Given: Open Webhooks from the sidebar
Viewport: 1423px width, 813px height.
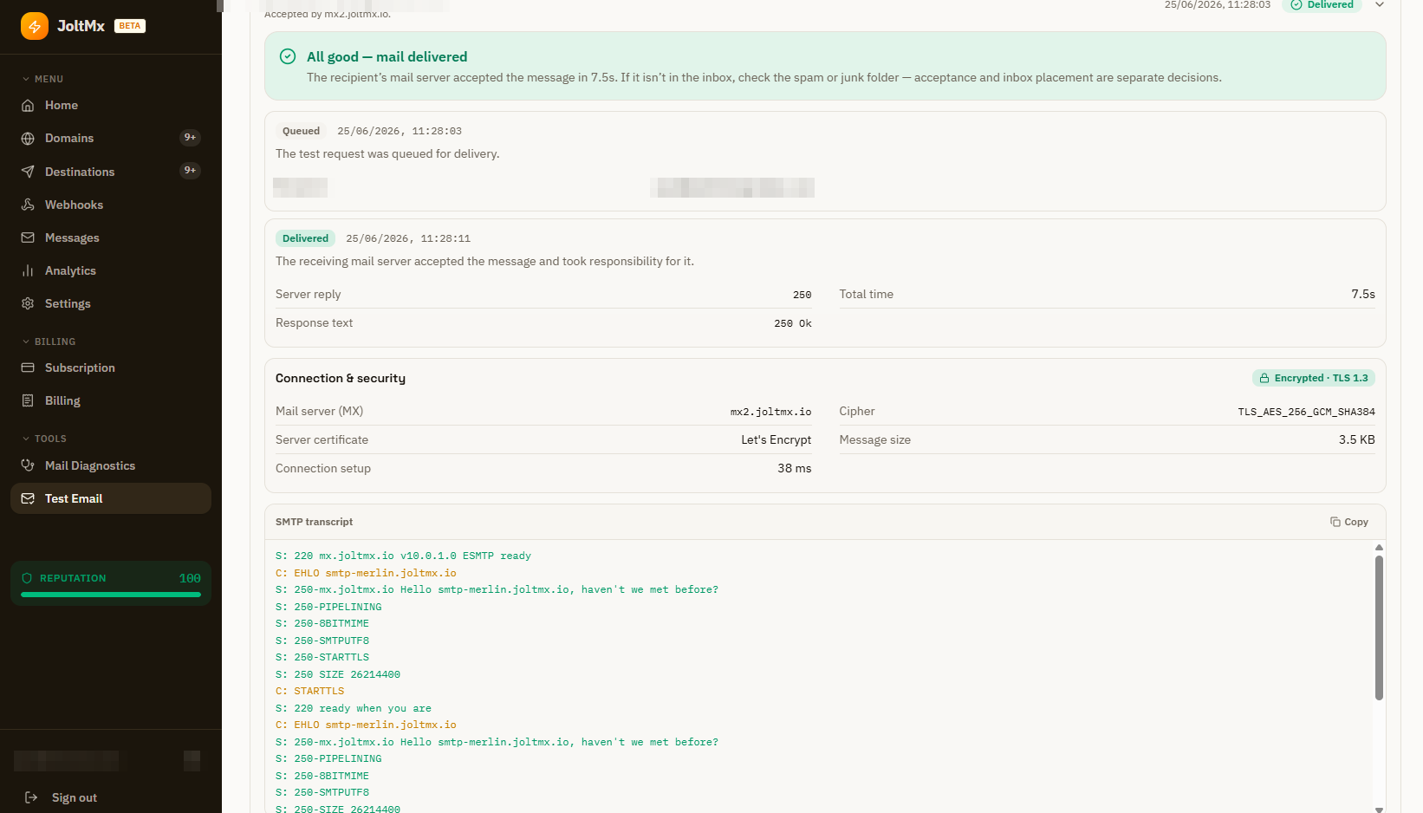Looking at the screenshot, I should pyautogui.click(x=111, y=205).
